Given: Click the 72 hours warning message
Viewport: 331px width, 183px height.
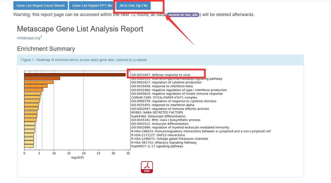Looking at the screenshot, I should [134, 15].
